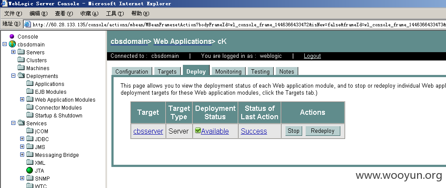The height and width of the screenshot is (188, 446).
Task: Click the Applications folder icon
Action: 30,83
